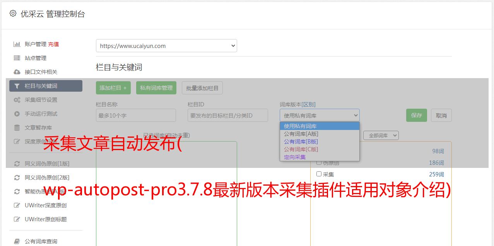Viewport: 494px width, 246px height.
Task: Choose 公有词库[A版] from the open list
Action: [320, 134]
